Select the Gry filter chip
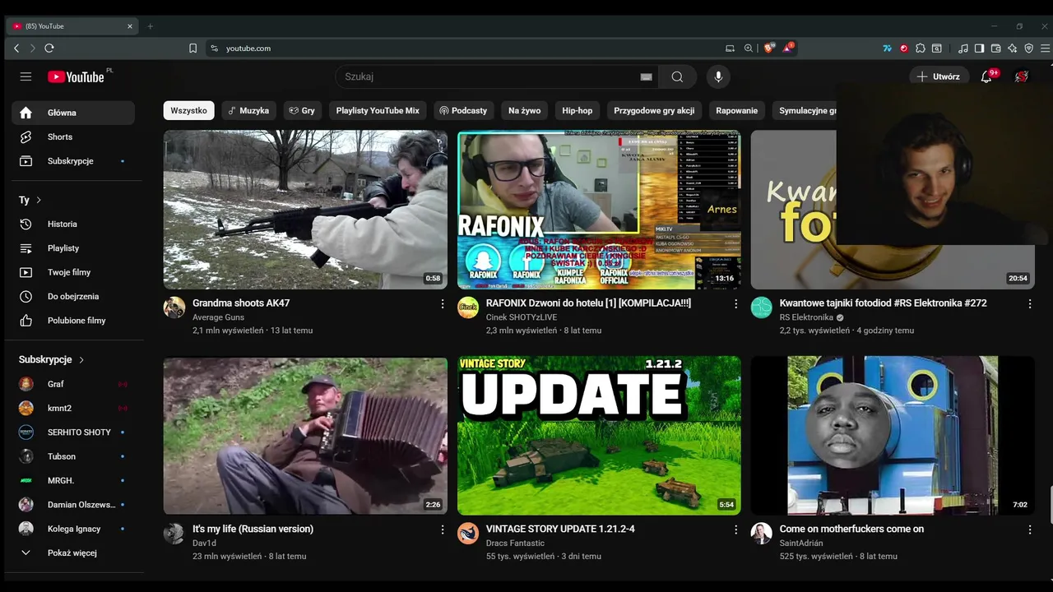 click(x=302, y=110)
